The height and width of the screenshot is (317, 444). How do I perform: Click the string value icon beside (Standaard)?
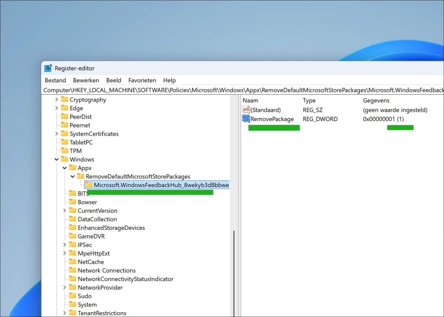(246, 109)
